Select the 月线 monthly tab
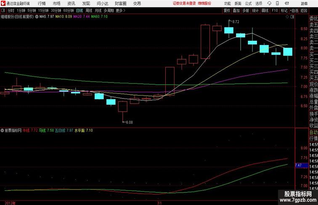This screenshot has height=205, width=318. point(98,11)
